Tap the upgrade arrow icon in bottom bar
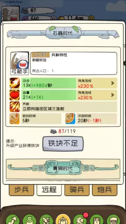 [12, 219]
